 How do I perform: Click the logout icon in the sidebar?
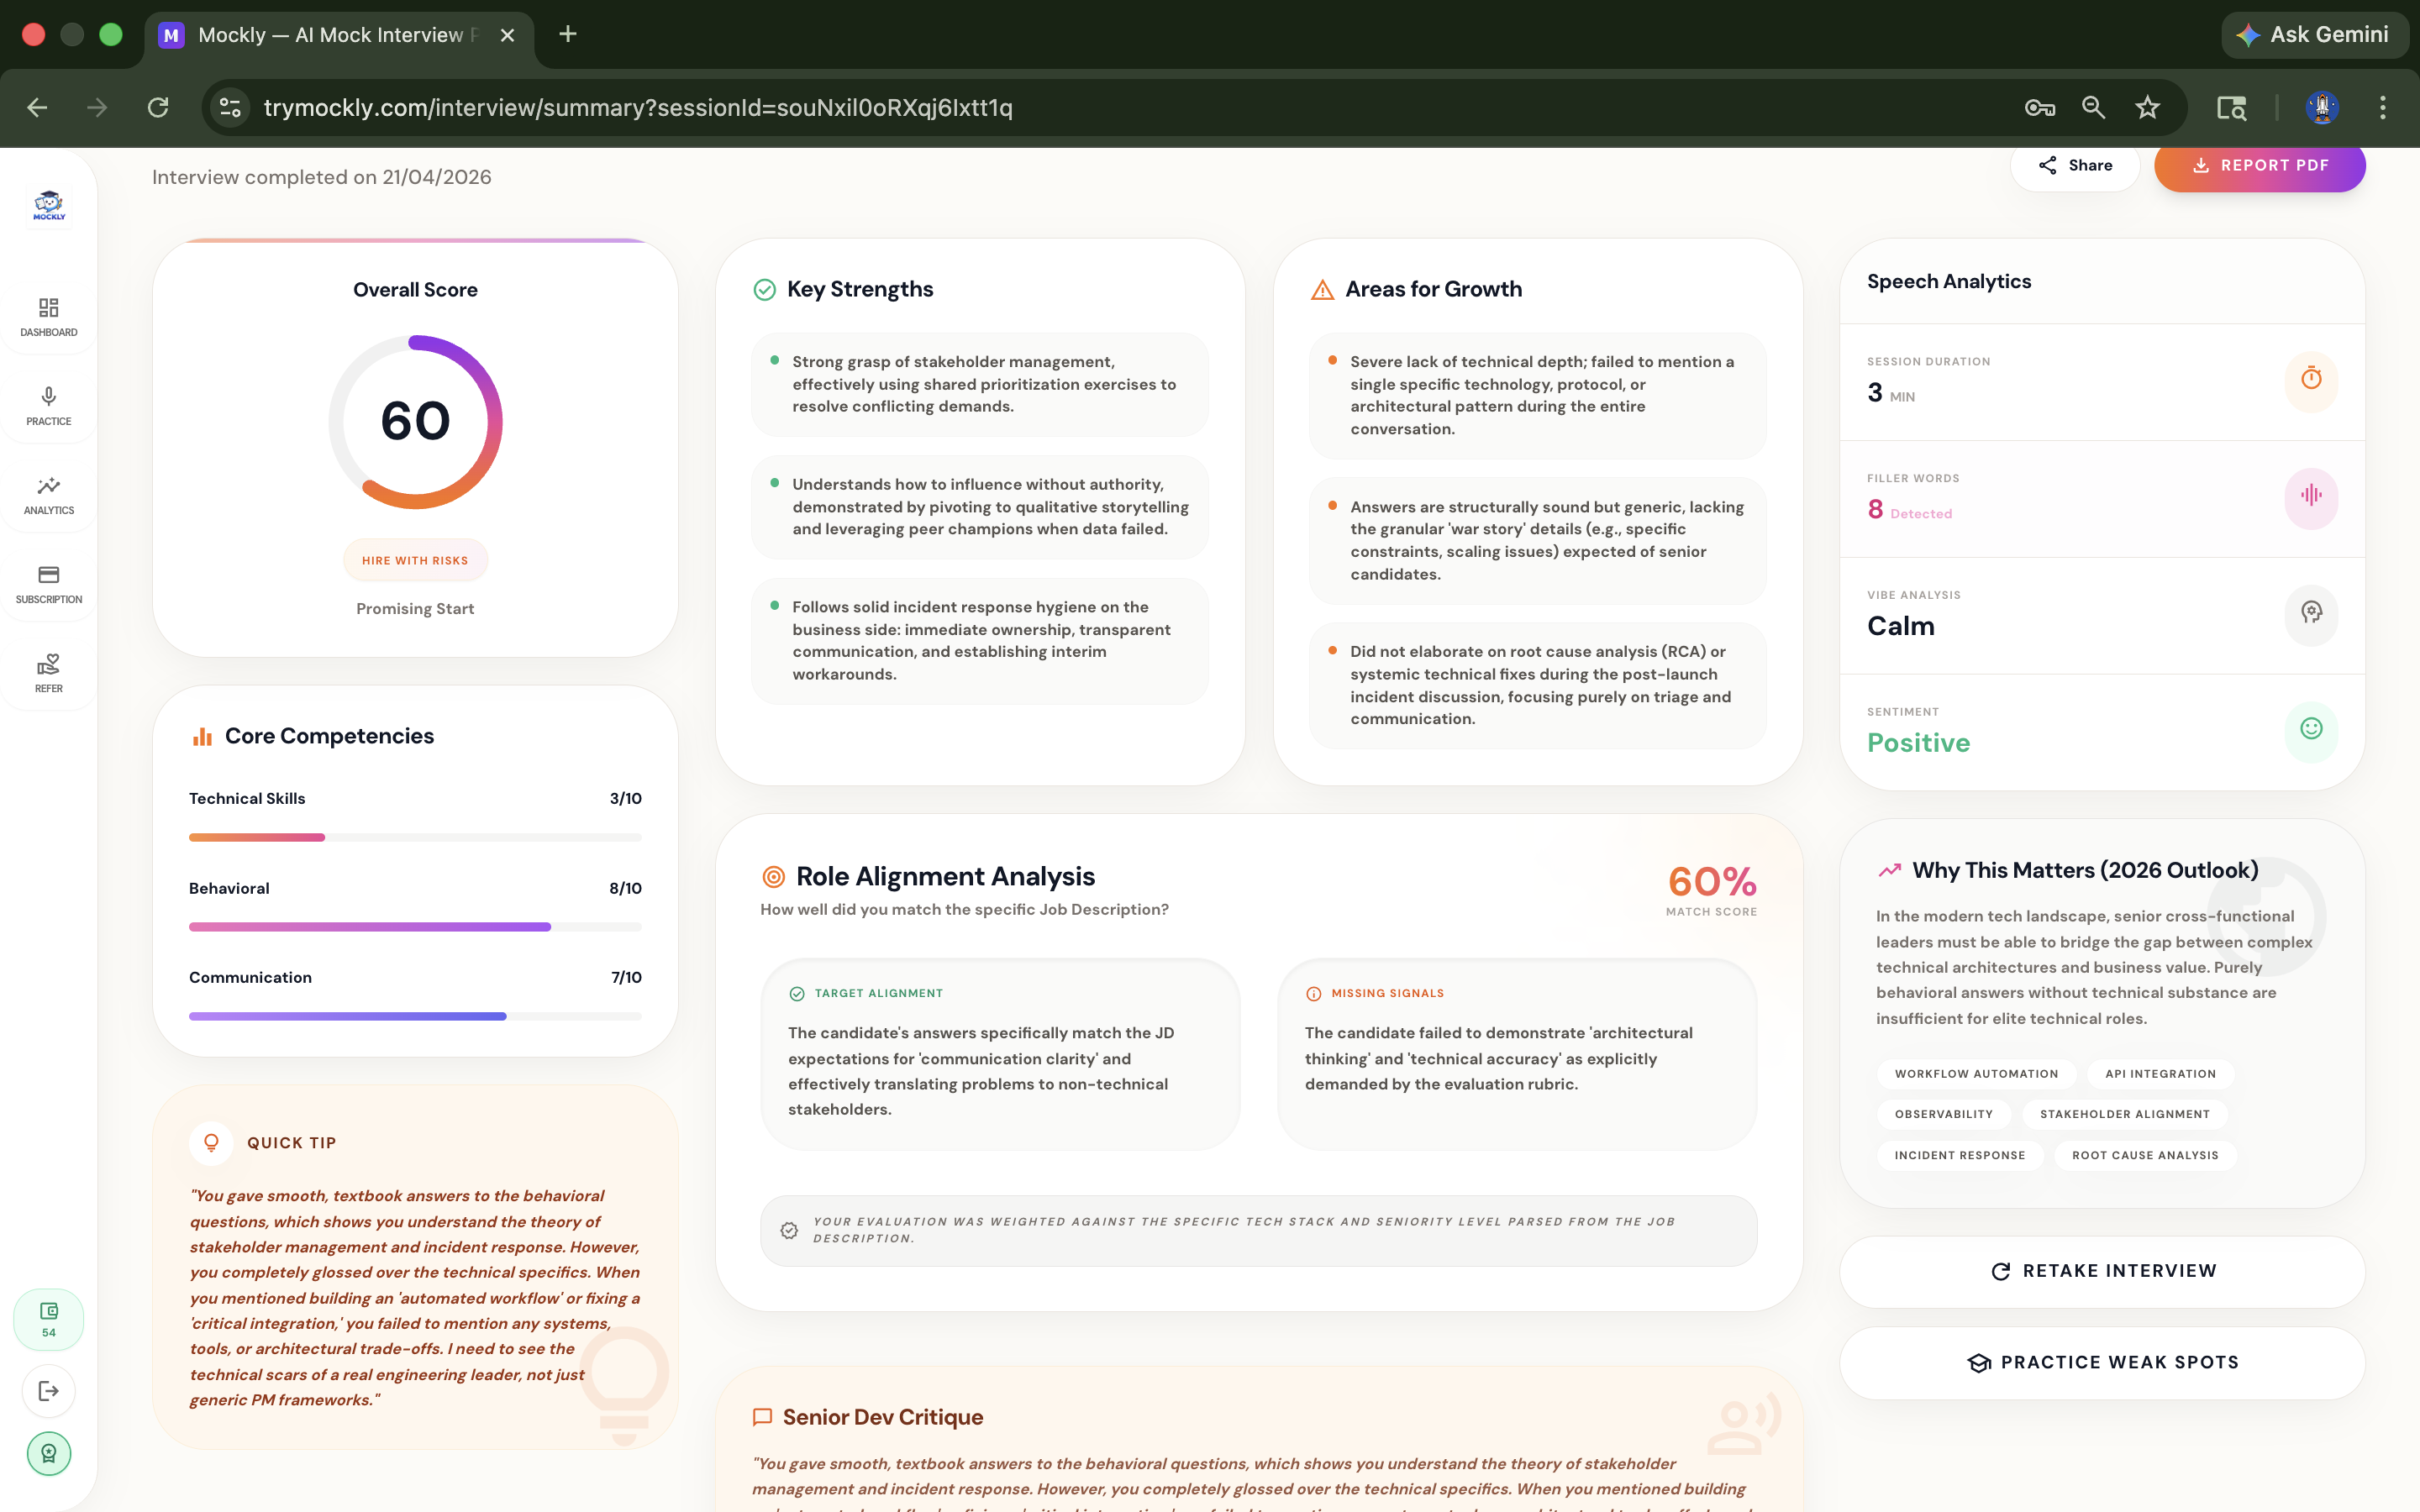tap(48, 1390)
